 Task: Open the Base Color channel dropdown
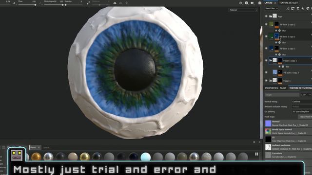point(272,9)
